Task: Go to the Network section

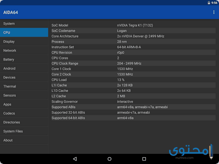Action: [x=24, y=50]
